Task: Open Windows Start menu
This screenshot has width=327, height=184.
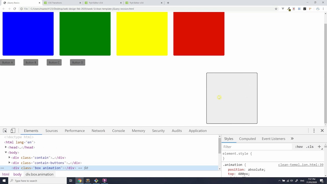Action: click(4, 181)
